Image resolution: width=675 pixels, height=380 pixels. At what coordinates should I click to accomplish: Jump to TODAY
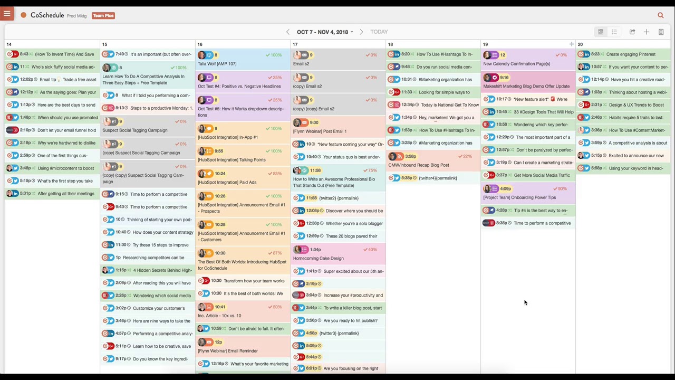[x=379, y=32]
